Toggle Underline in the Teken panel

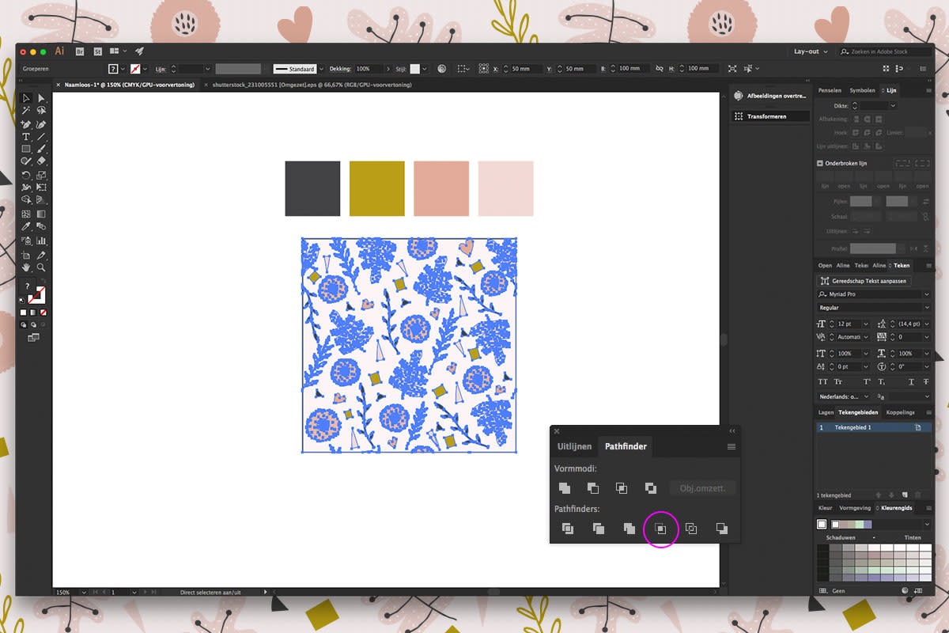tap(911, 381)
